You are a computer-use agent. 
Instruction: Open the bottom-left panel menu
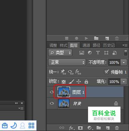pyautogui.click(x=21, y=108)
